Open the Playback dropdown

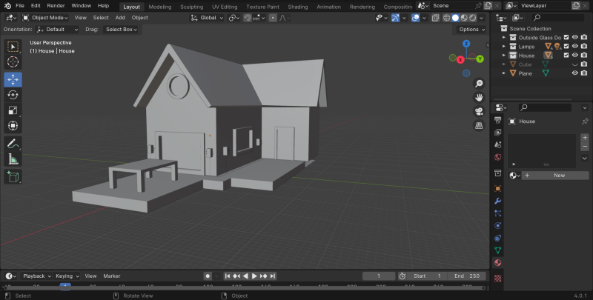[36, 276]
